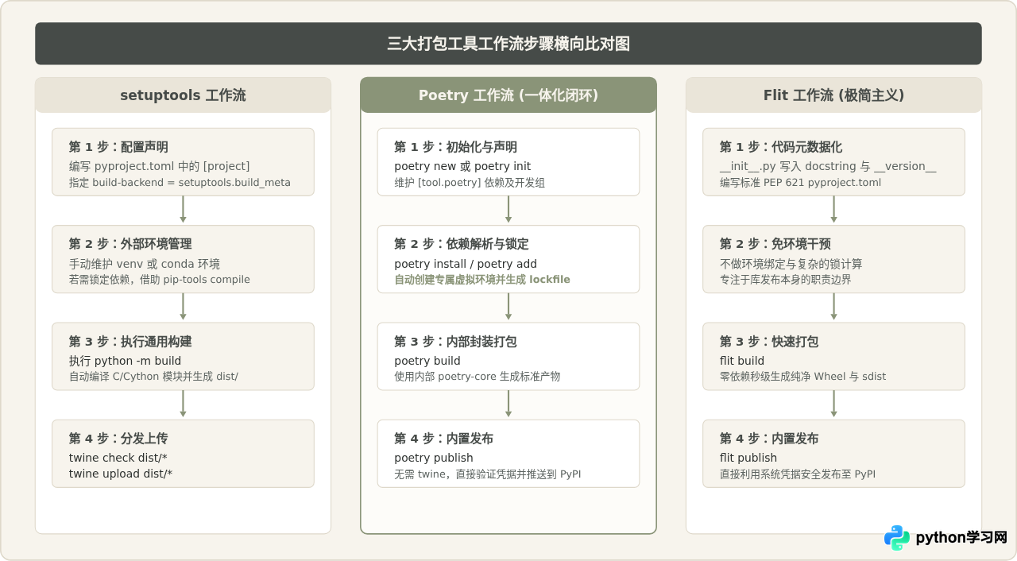The width and height of the screenshot is (1017, 561).
Task: Click command poetry install / poetry add
Action: (466, 264)
